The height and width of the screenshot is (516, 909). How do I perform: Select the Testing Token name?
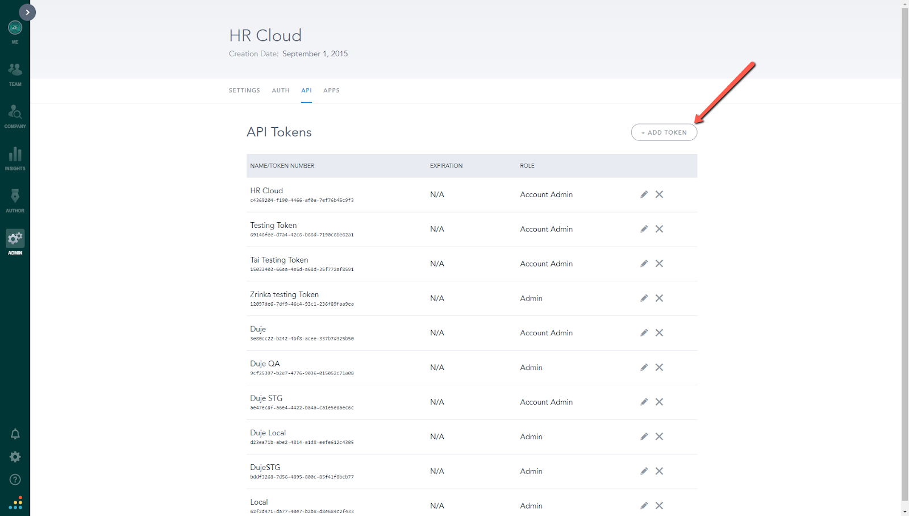pyautogui.click(x=273, y=226)
